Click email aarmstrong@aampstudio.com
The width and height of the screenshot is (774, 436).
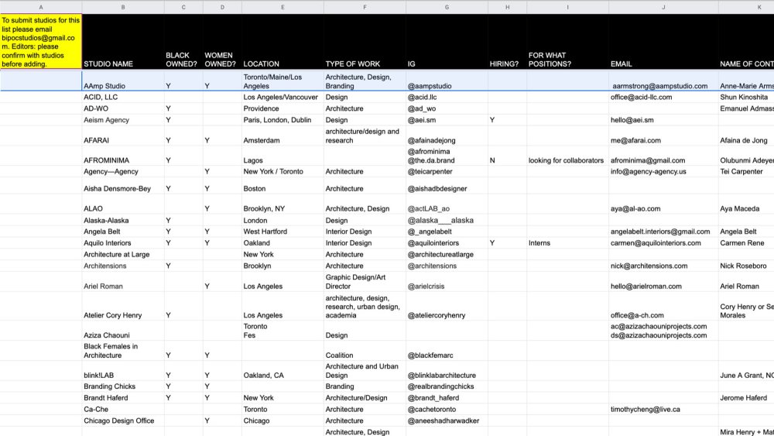tap(660, 86)
